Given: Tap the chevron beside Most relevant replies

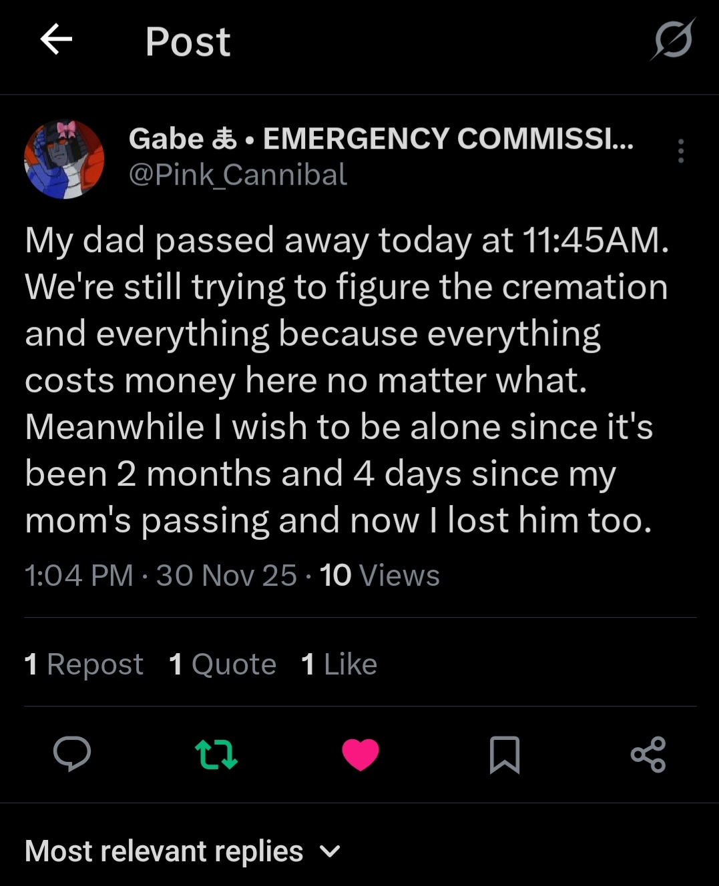Looking at the screenshot, I should point(330,851).
